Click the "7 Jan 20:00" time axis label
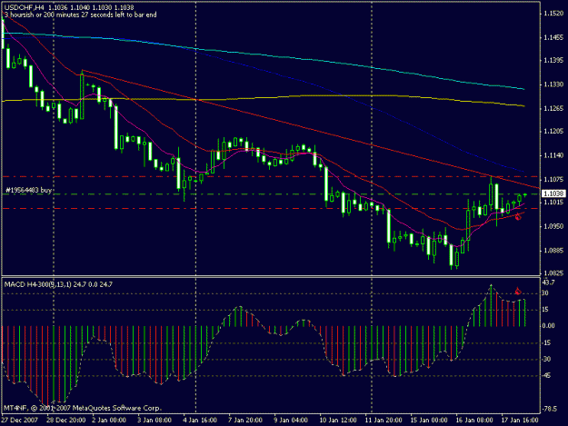Viewport: 568px width, 426px height. 245,421
